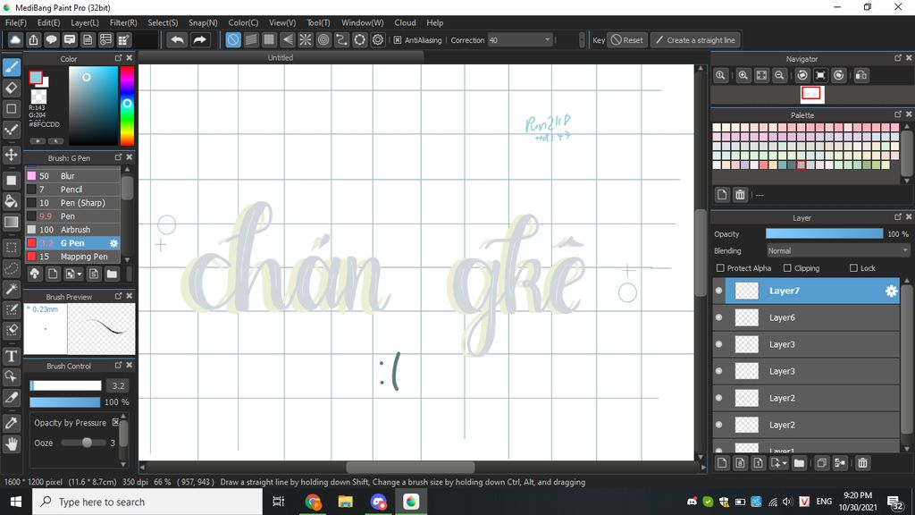Enable the Protect Alpha checkbox
The image size is (915, 515).
coord(720,268)
